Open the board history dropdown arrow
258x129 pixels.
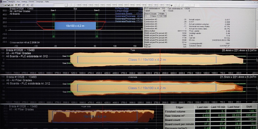click(x=171, y=5)
